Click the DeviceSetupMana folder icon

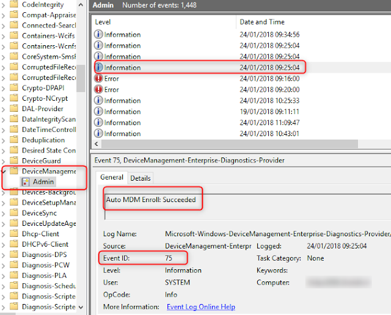[x=14, y=202]
